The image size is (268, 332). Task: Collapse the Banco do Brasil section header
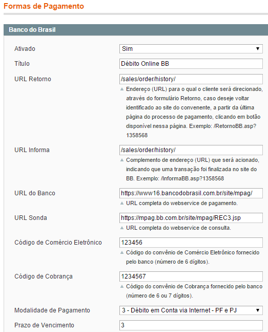click(x=136, y=30)
